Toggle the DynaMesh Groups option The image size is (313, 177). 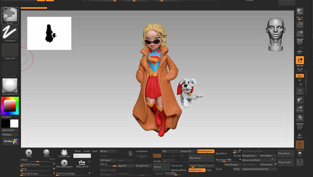pos(237,156)
